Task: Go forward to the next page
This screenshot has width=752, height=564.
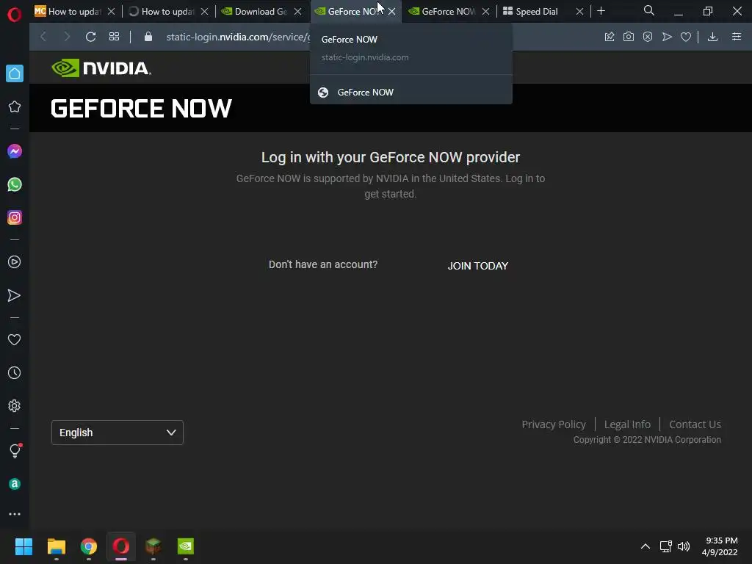Action: pyautogui.click(x=67, y=37)
